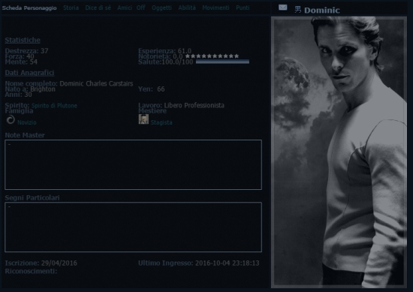Open the envelope message icon
Screen dimensions: 413x292
pos(282,8)
